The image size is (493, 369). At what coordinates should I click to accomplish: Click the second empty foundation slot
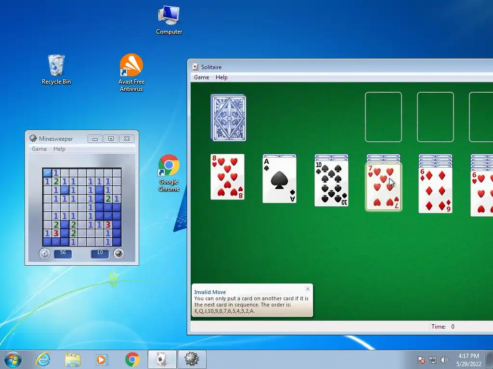[x=435, y=117]
